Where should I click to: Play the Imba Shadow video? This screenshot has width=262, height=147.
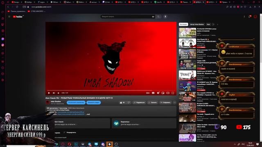pos(49,93)
